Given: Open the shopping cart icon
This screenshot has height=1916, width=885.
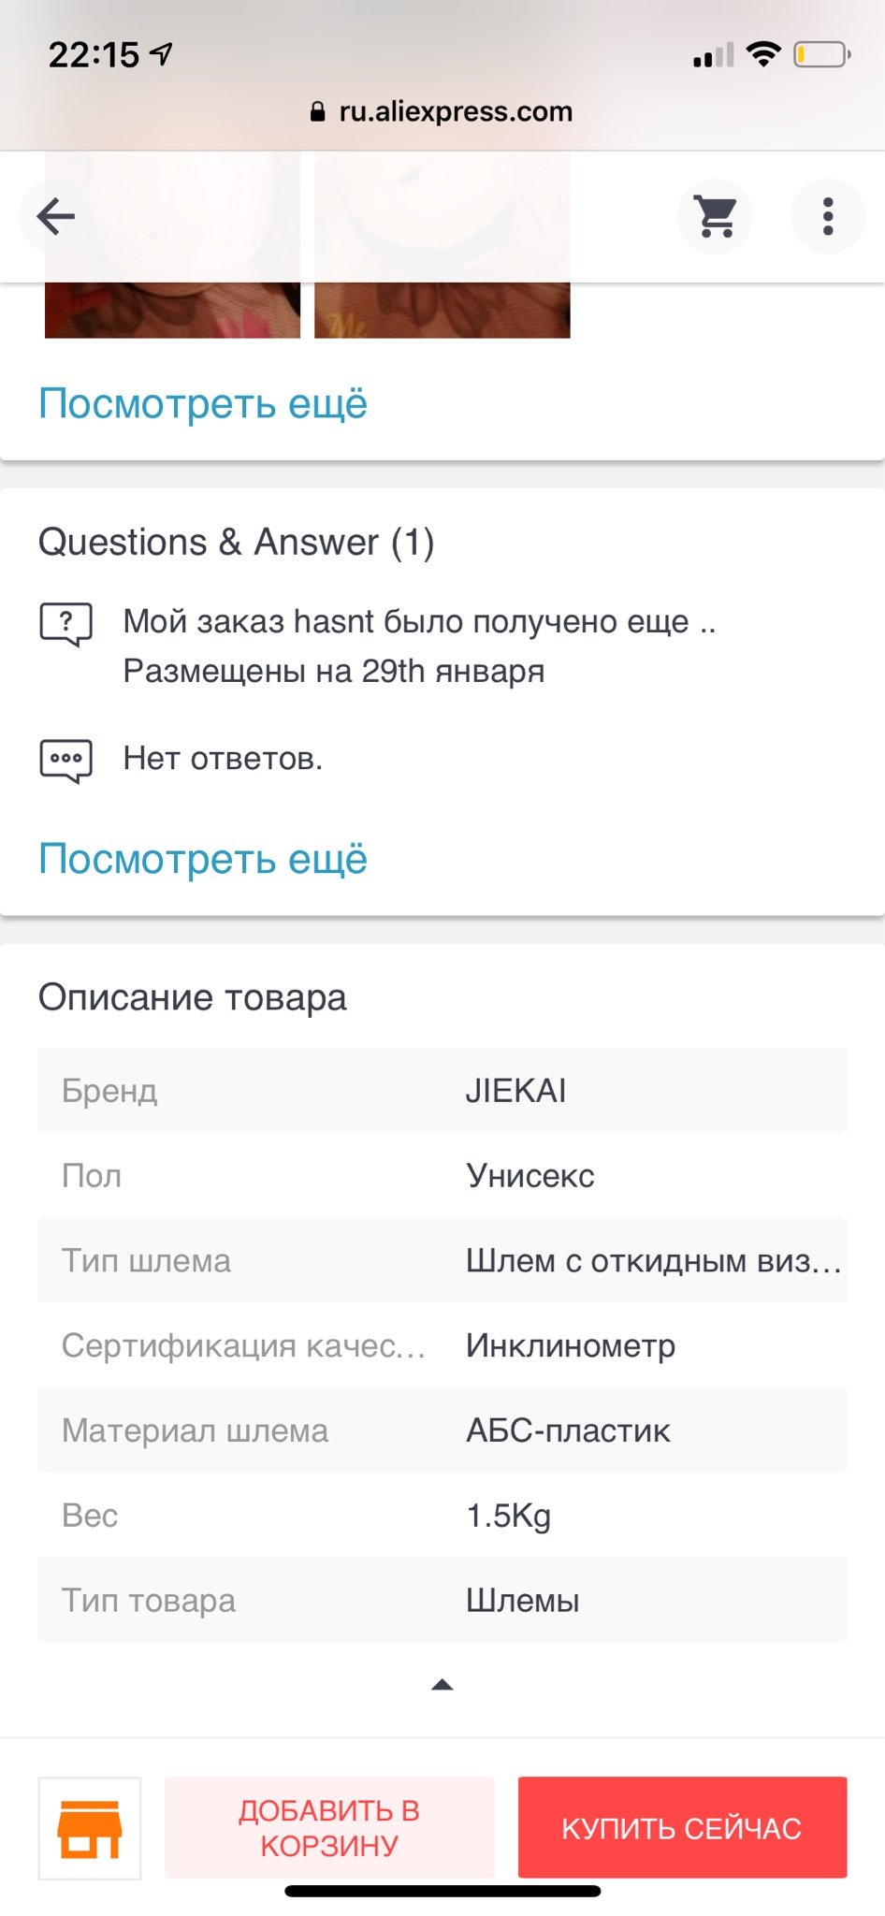Looking at the screenshot, I should pyautogui.click(x=716, y=216).
